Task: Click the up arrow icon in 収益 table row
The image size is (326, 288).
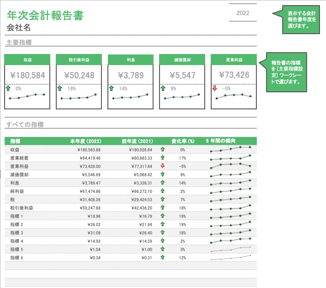Action: [163, 149]
